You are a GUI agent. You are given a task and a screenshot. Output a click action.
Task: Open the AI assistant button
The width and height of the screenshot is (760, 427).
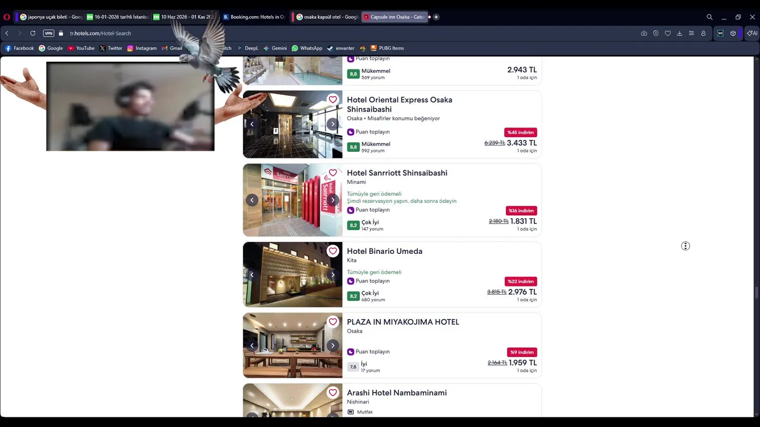point(752,33)
